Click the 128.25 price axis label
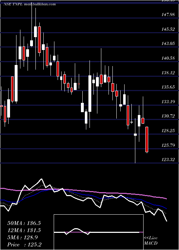Screen dimensions: 179x250 click(168, 131)
